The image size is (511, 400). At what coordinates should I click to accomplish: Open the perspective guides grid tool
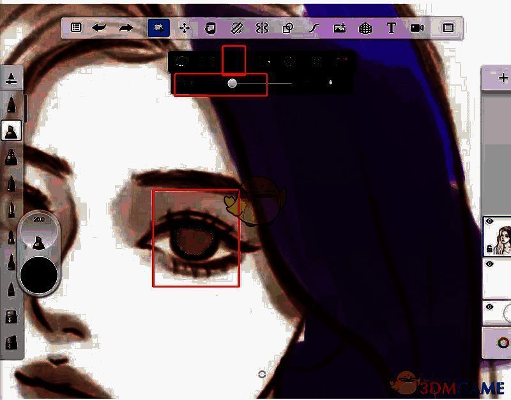(365, 28)
